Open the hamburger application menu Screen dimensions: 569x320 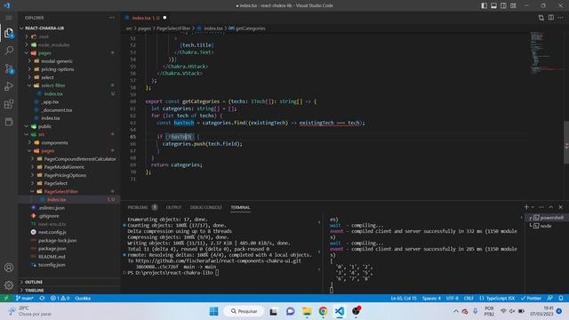point(9,18)
